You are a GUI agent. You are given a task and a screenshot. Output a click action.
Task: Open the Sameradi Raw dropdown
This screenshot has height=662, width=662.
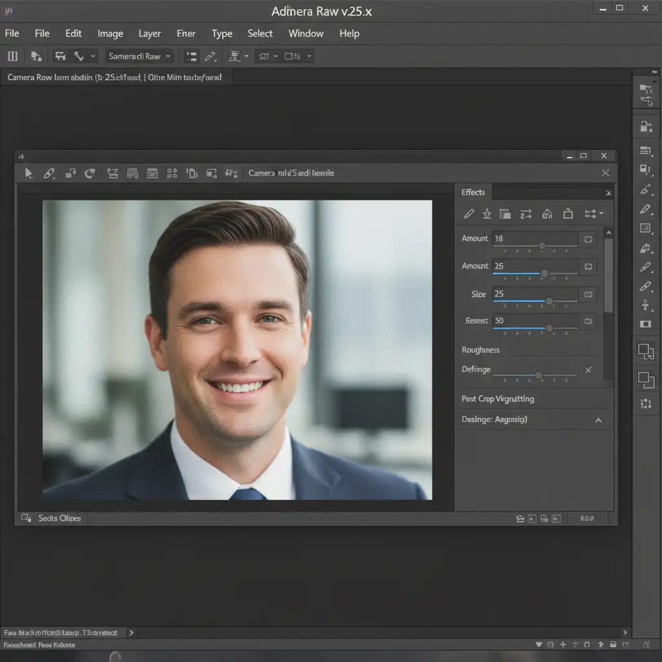140,56
